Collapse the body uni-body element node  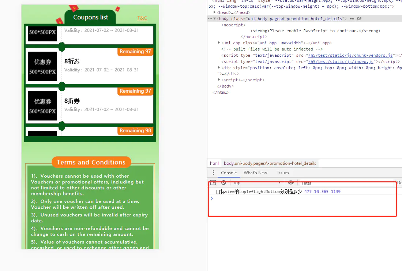(215, 19)
